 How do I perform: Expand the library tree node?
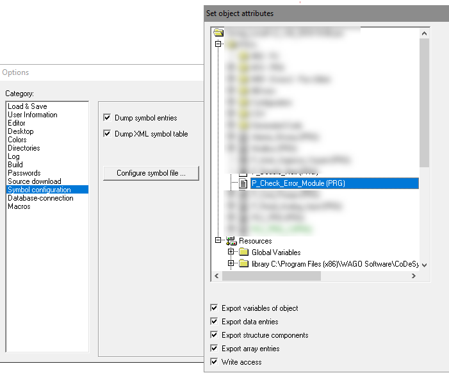tap(231, 264)
